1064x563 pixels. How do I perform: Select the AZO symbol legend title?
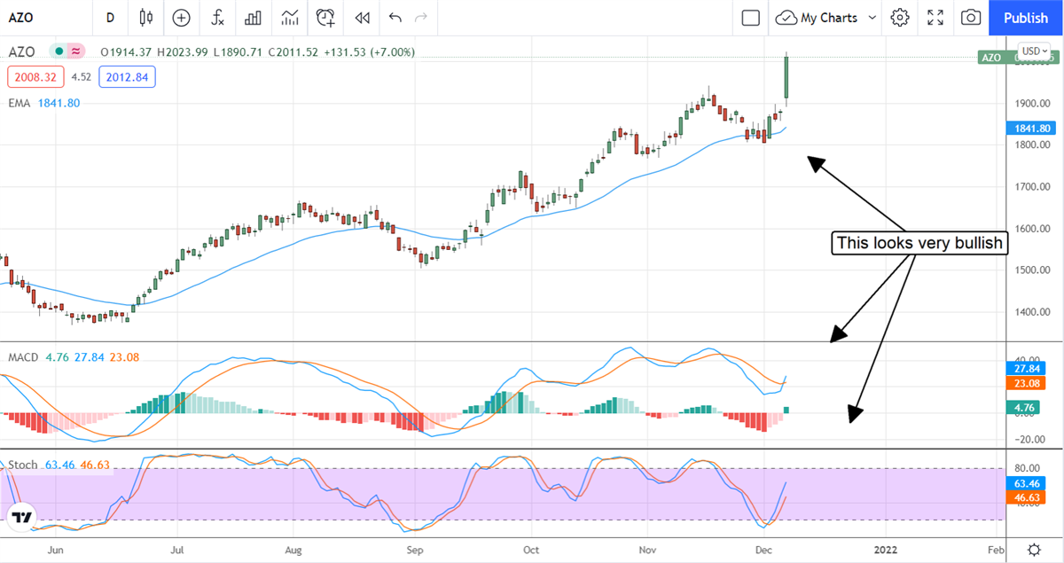(x=22, y=52)
